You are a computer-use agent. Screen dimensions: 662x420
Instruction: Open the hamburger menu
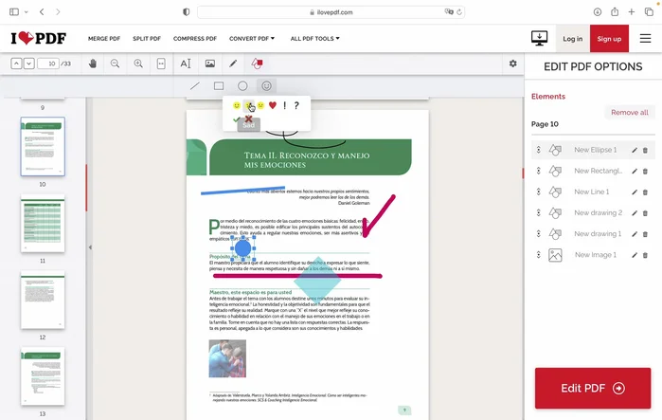coord(645,39)
